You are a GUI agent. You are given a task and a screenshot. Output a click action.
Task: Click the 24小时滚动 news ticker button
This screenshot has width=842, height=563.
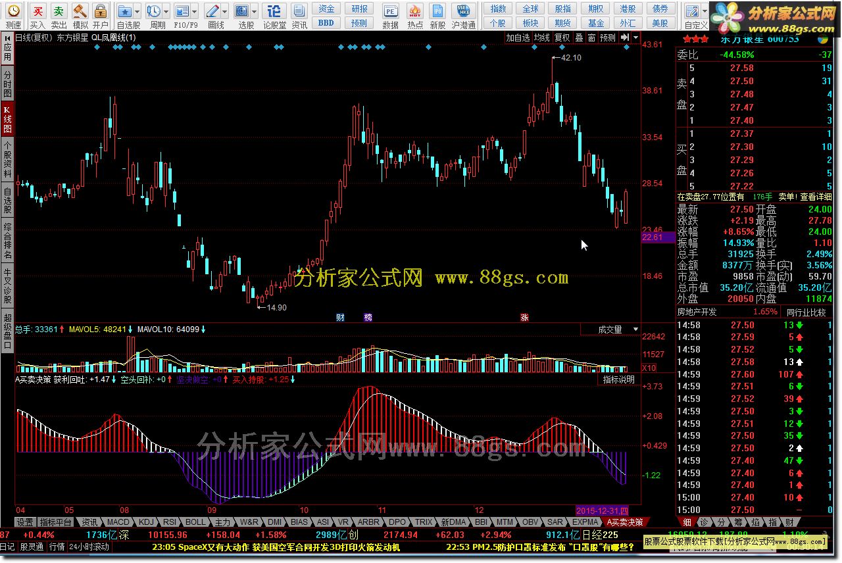[x=89, y=547]
